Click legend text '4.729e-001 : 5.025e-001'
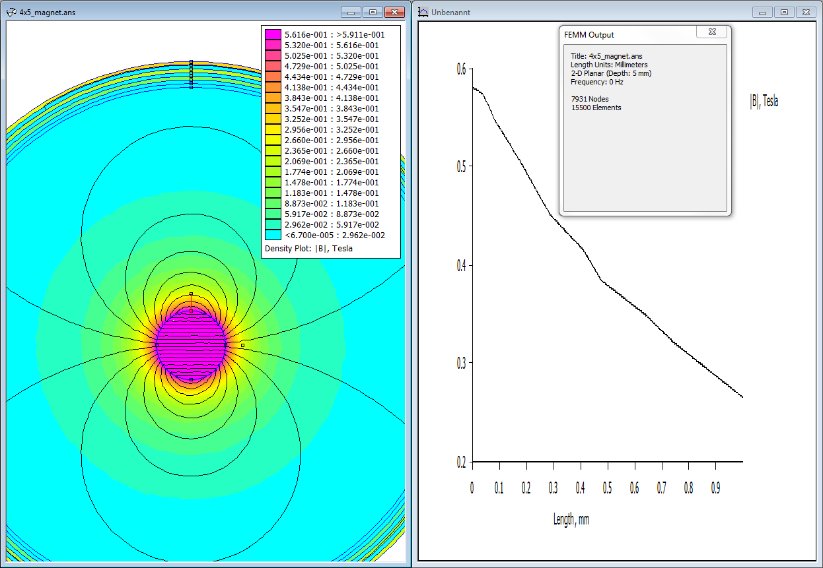This screenshot has height=568, width=823. tap(332, 66)
